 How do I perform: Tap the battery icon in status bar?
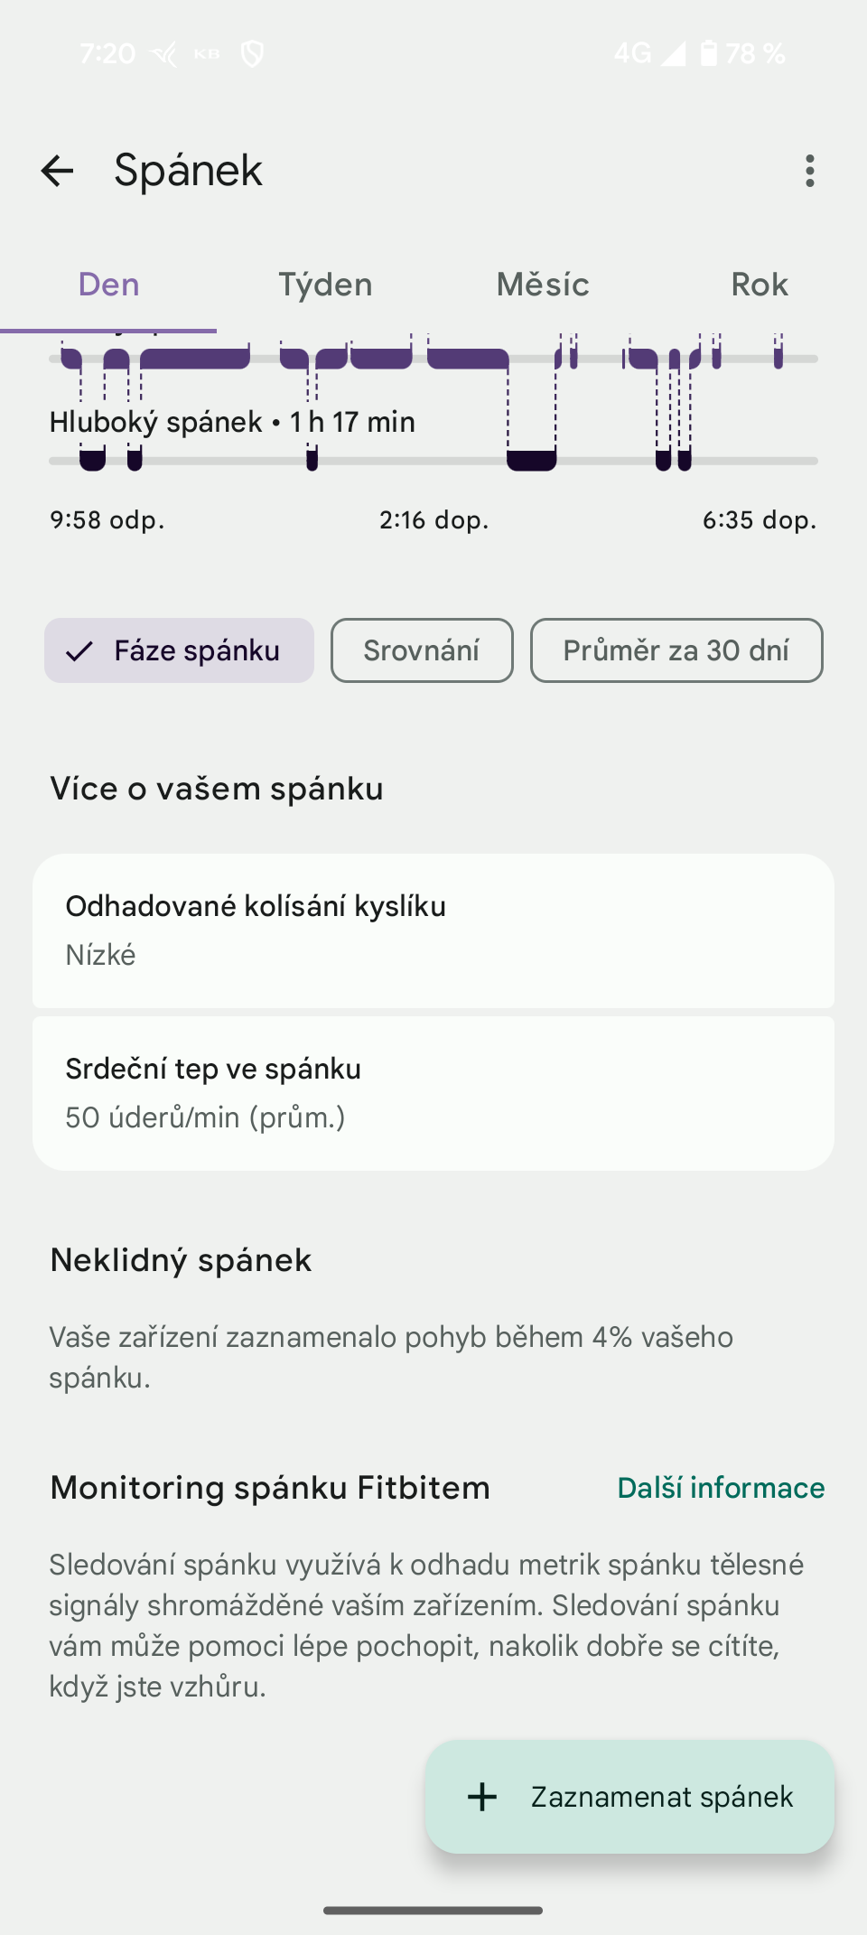point(709,53)
